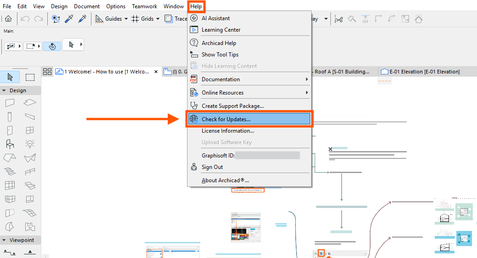The width and height of the screenshot is (477, 258).
Task: Open the Edit menu
Action: 22,6
